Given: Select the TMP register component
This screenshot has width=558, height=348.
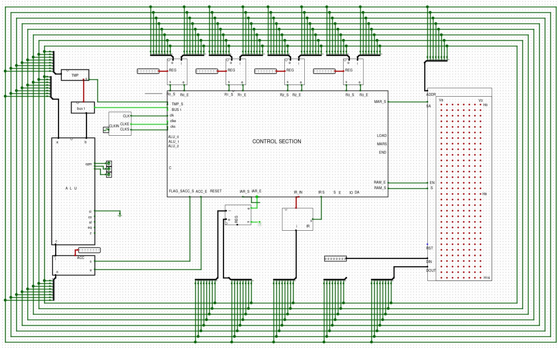Looking at the screenshot, I should (x=75, y=75).
